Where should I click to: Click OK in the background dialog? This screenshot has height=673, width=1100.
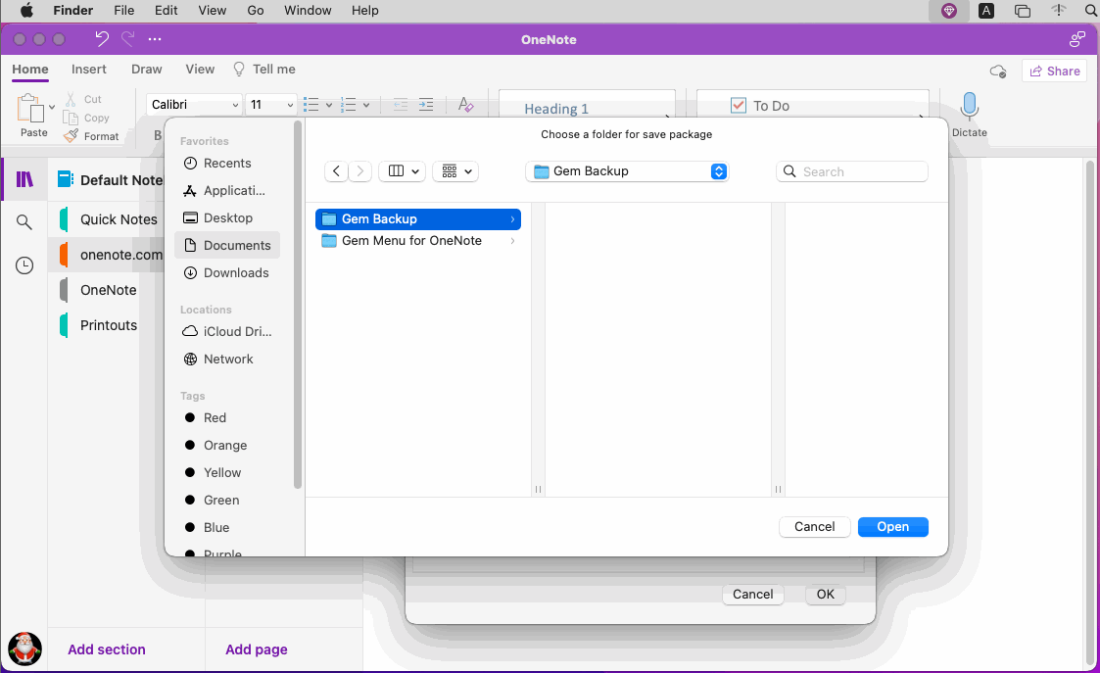825,594
